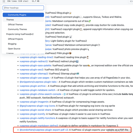
Task: Toggle the table of contents list icon
Action: coord(4,1)
